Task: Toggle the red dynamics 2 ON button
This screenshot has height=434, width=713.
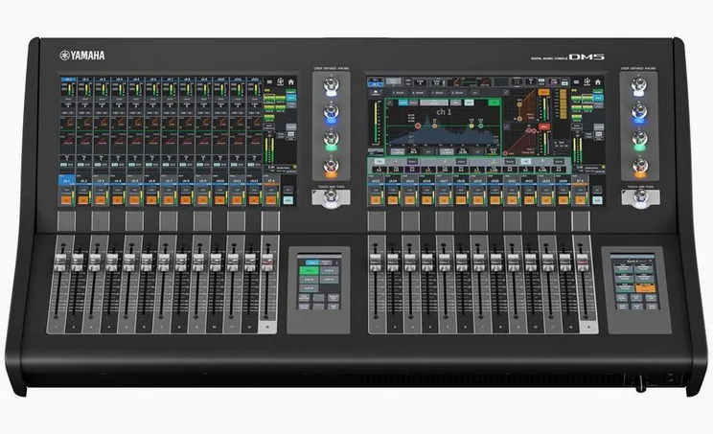Action: click(543, 126)
